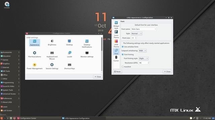215x120 pixels.
Task: Expand the Accessories menu category
Action: [10, 52]
